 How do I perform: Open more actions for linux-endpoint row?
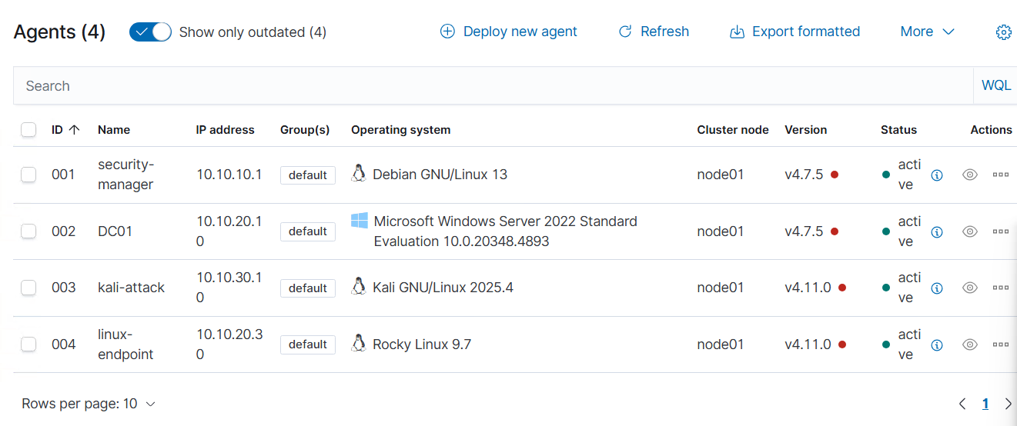coord(1001,344)
